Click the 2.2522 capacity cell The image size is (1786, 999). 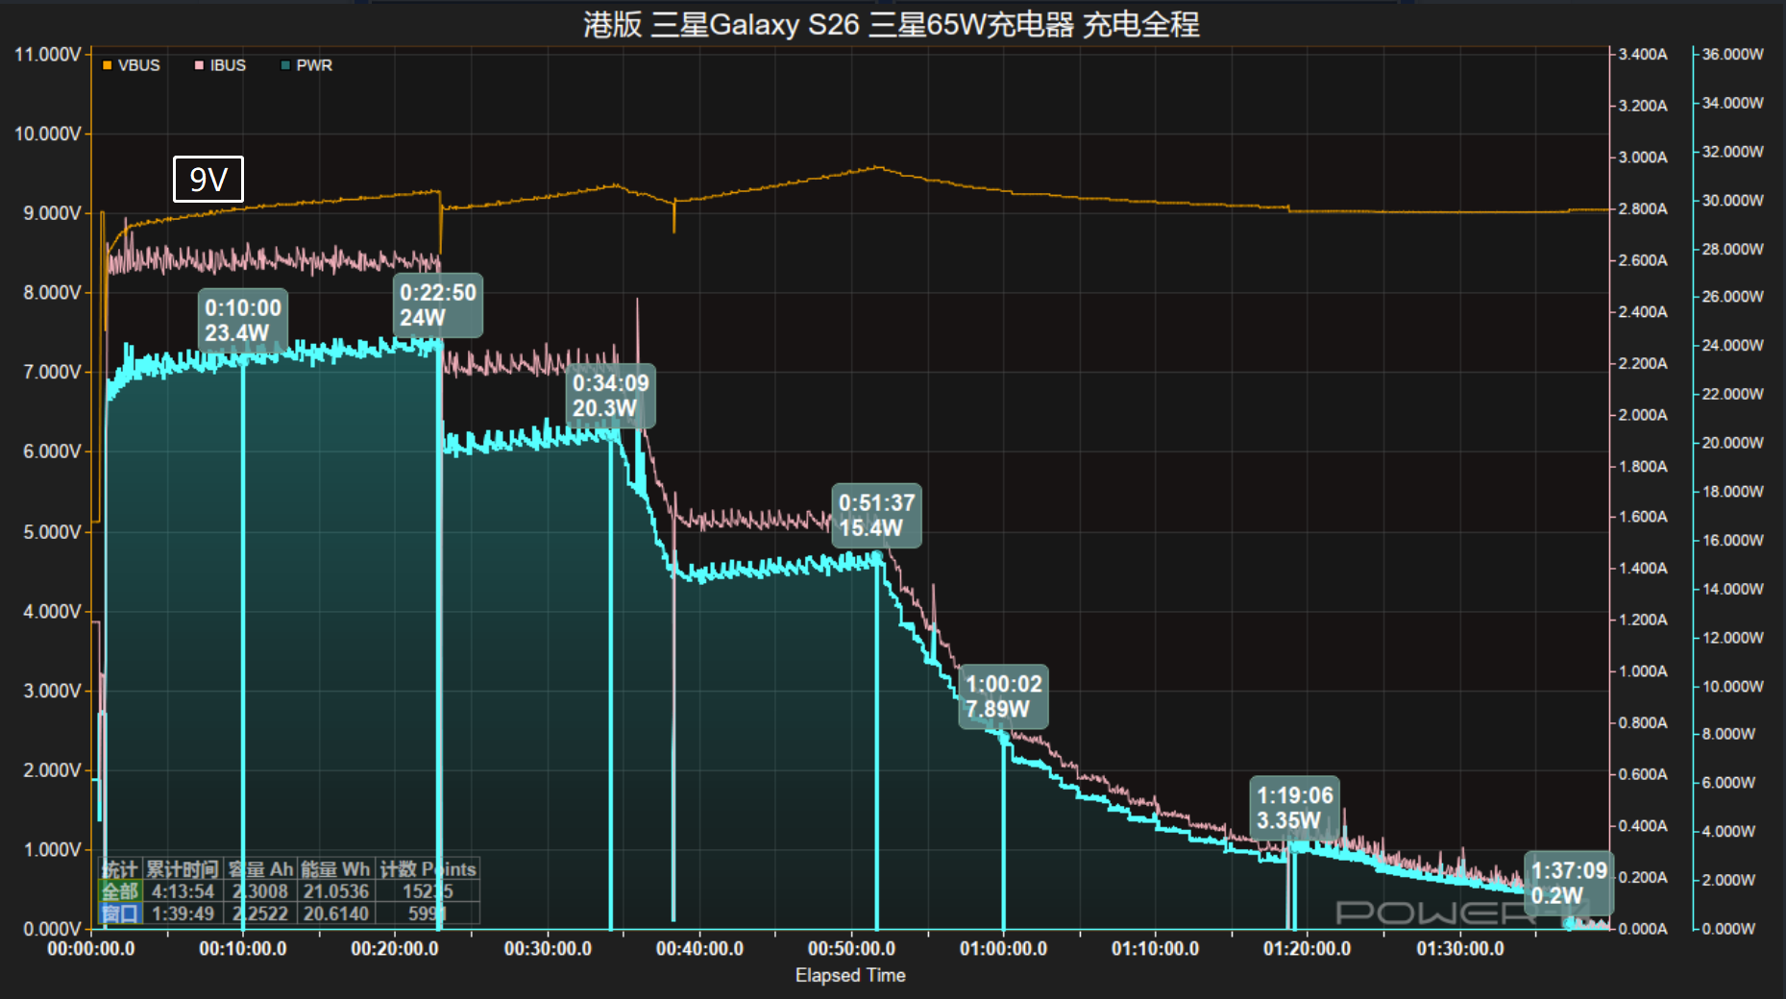260,914
